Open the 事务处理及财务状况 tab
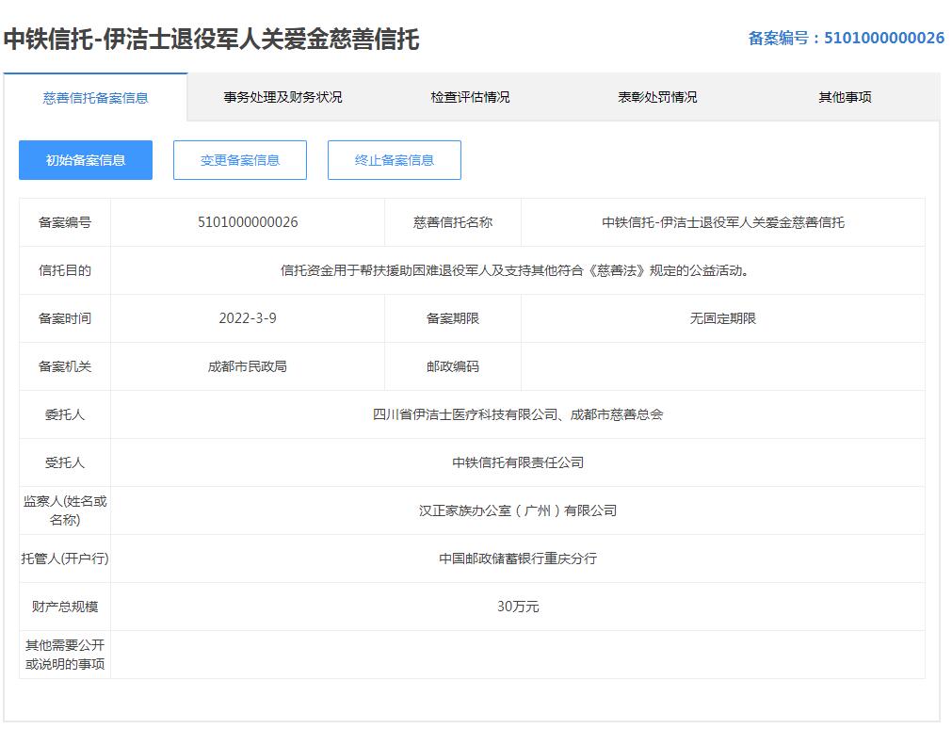The image size is (952, 745). point(282,98)
